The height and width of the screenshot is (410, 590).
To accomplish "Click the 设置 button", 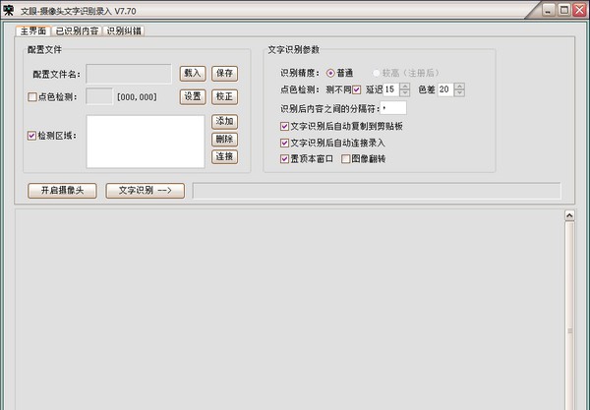I will tap(193, 97).
